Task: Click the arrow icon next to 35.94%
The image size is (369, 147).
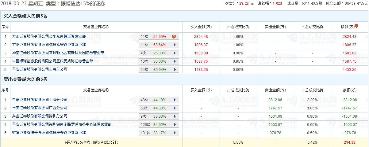Action: [x=175, y=70]
